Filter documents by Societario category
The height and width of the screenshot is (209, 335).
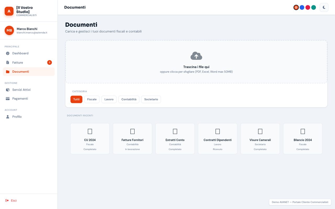click(151, 99)
